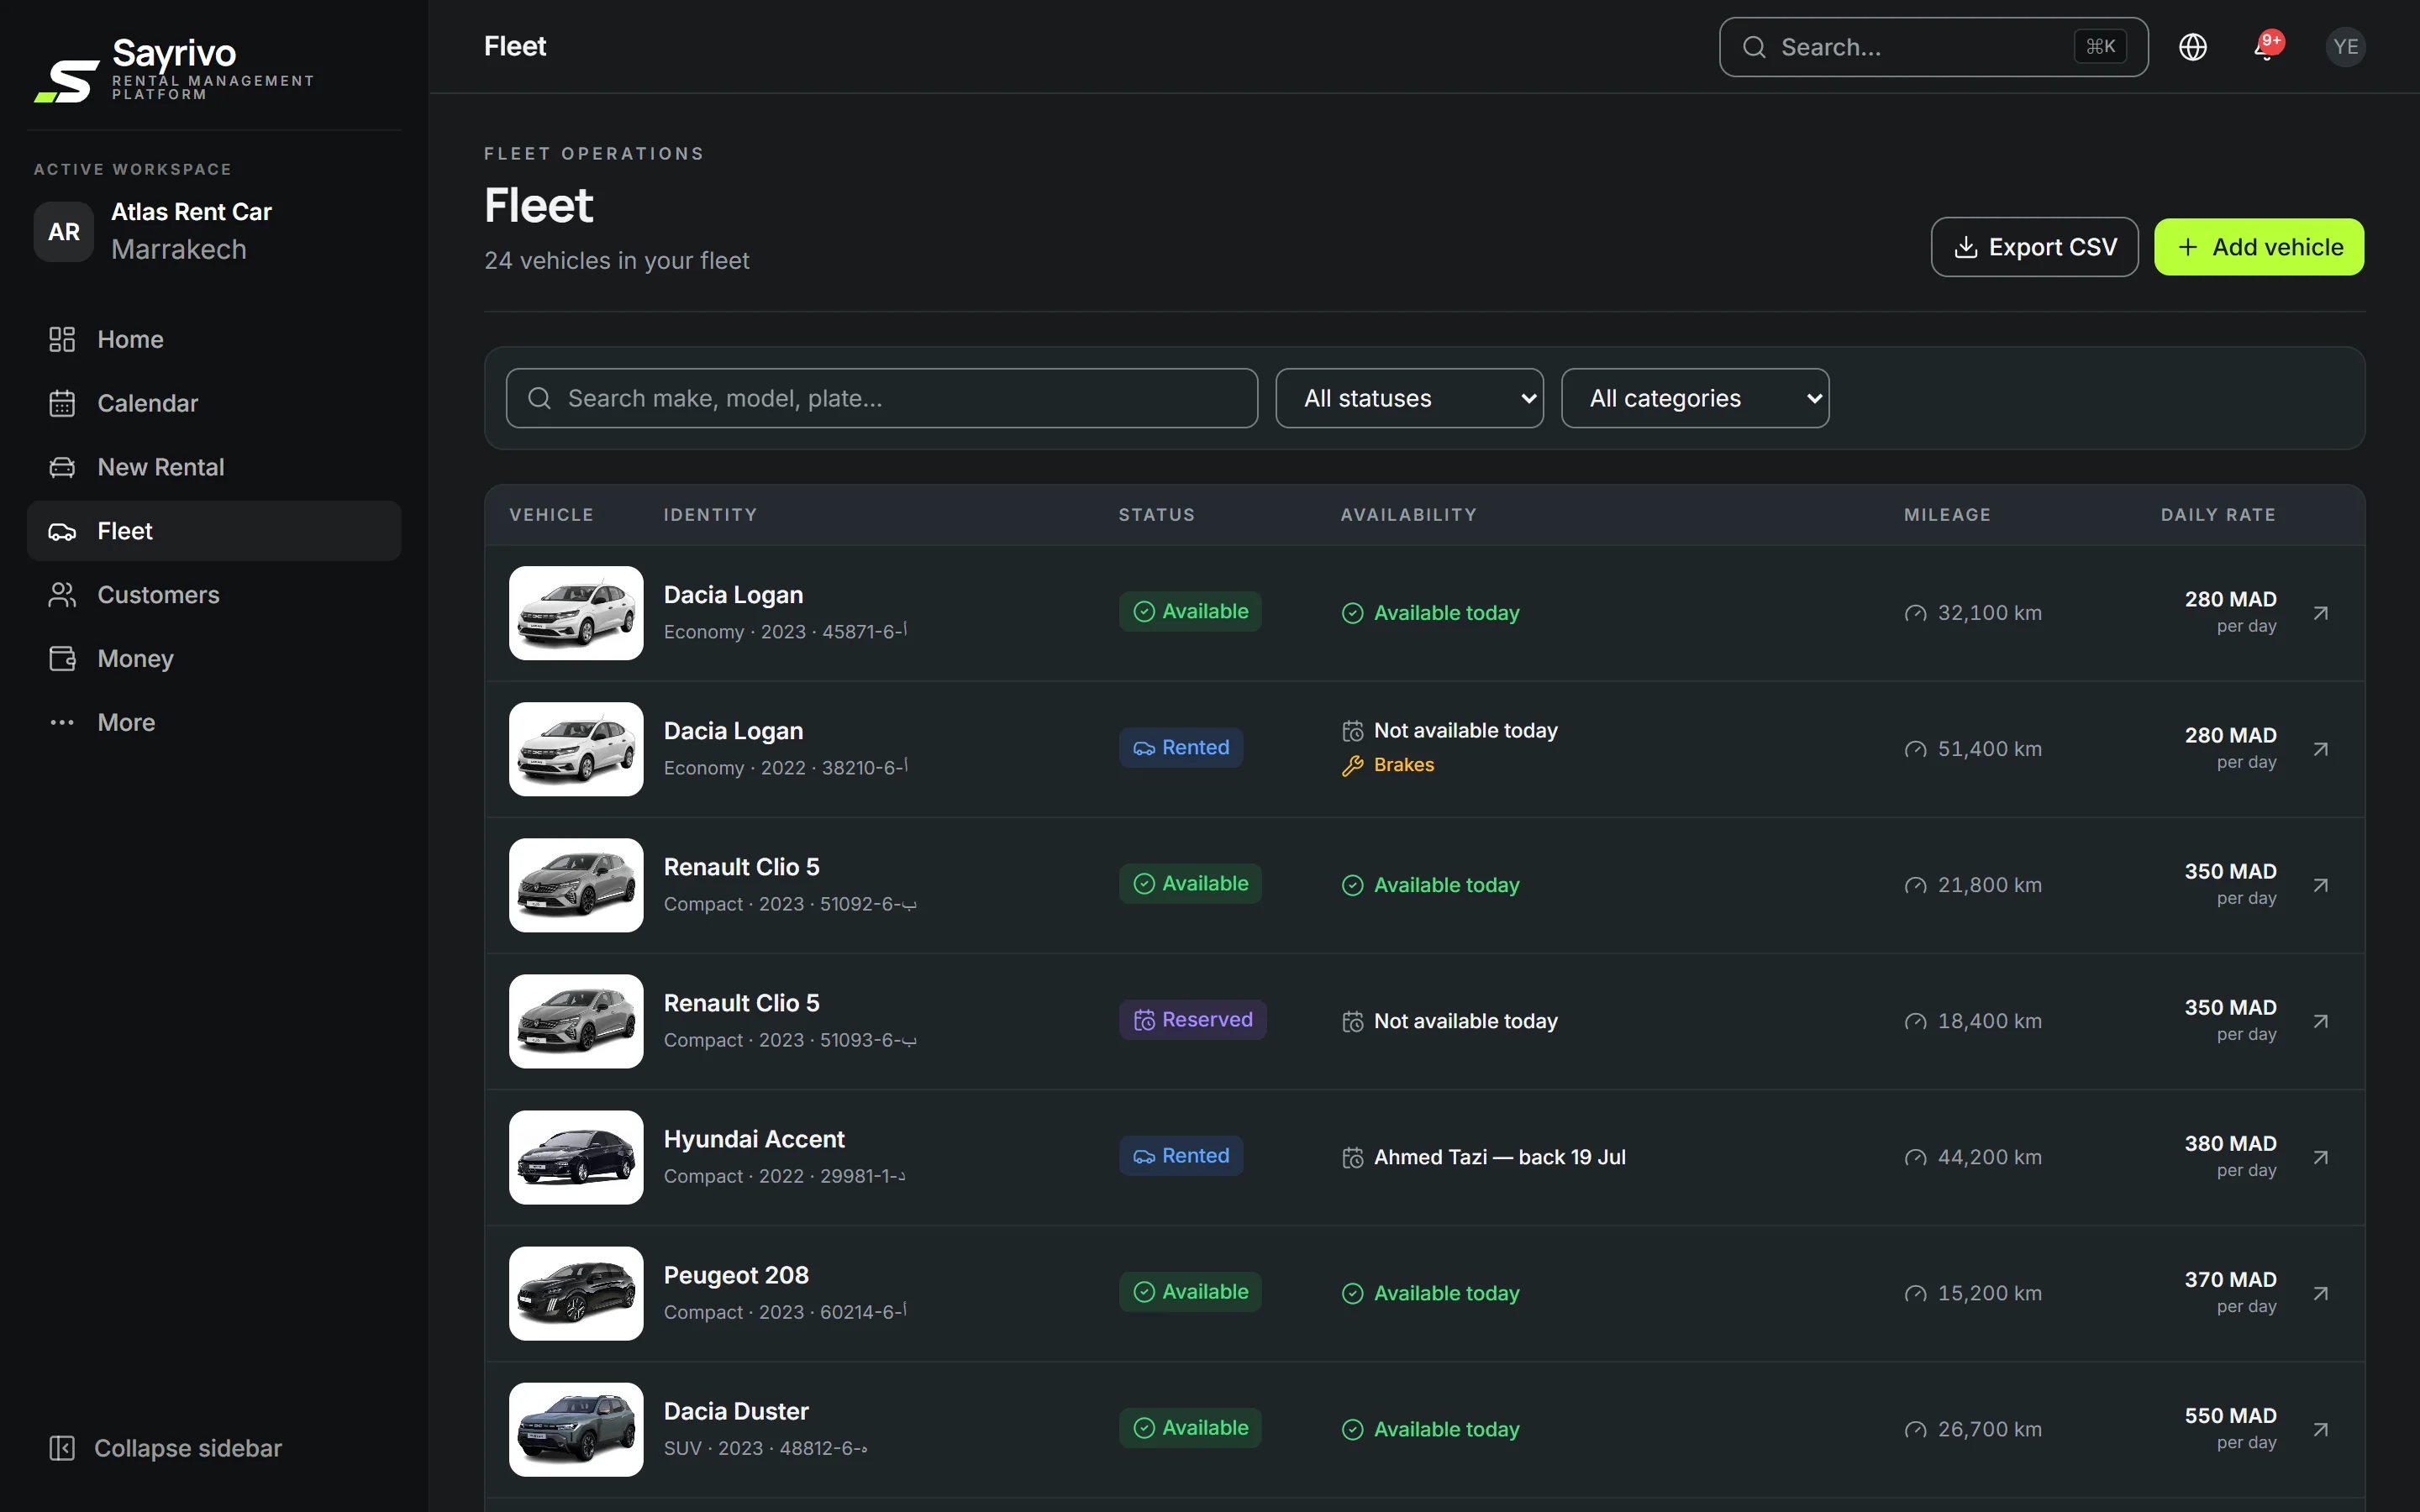Expand the All categories dropdown
The image size is (2420, 1512).
tap(1695, 398)
